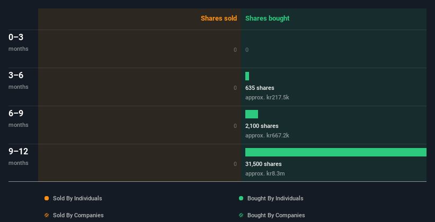Click the long 9–12 months green bar
Screen dimensions: 435x222
(x=335, y=152)
